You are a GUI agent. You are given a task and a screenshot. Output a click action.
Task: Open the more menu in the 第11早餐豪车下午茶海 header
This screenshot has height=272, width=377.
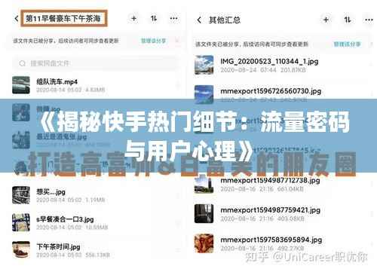(x=173, y=18)
